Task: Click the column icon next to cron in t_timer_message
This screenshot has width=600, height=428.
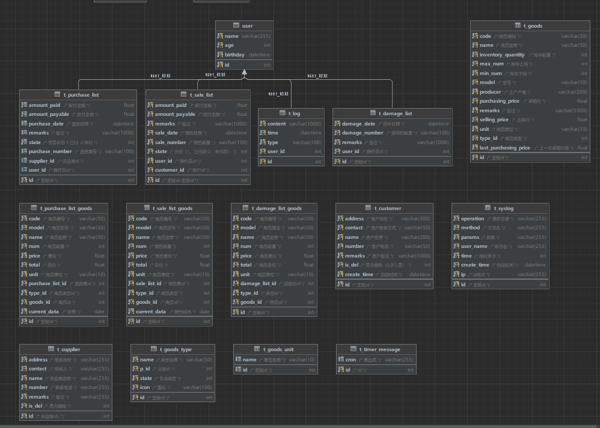Action: (x=341, y=360)
